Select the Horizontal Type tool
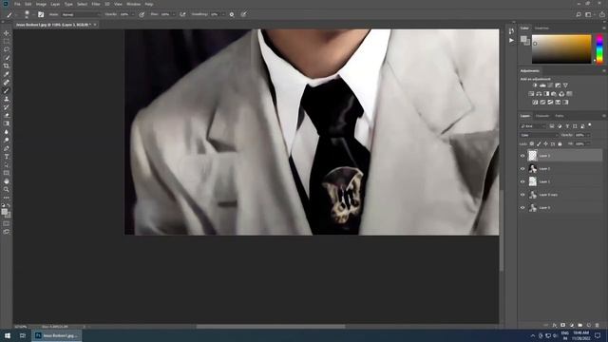The image size is (608, 342). [x=7, y=156]
